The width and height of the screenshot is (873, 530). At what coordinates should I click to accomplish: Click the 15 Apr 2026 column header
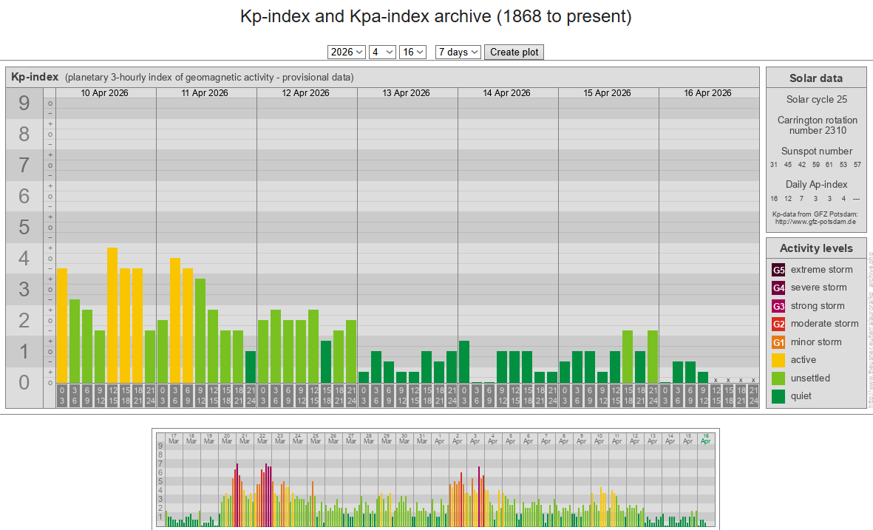point(607,93)
